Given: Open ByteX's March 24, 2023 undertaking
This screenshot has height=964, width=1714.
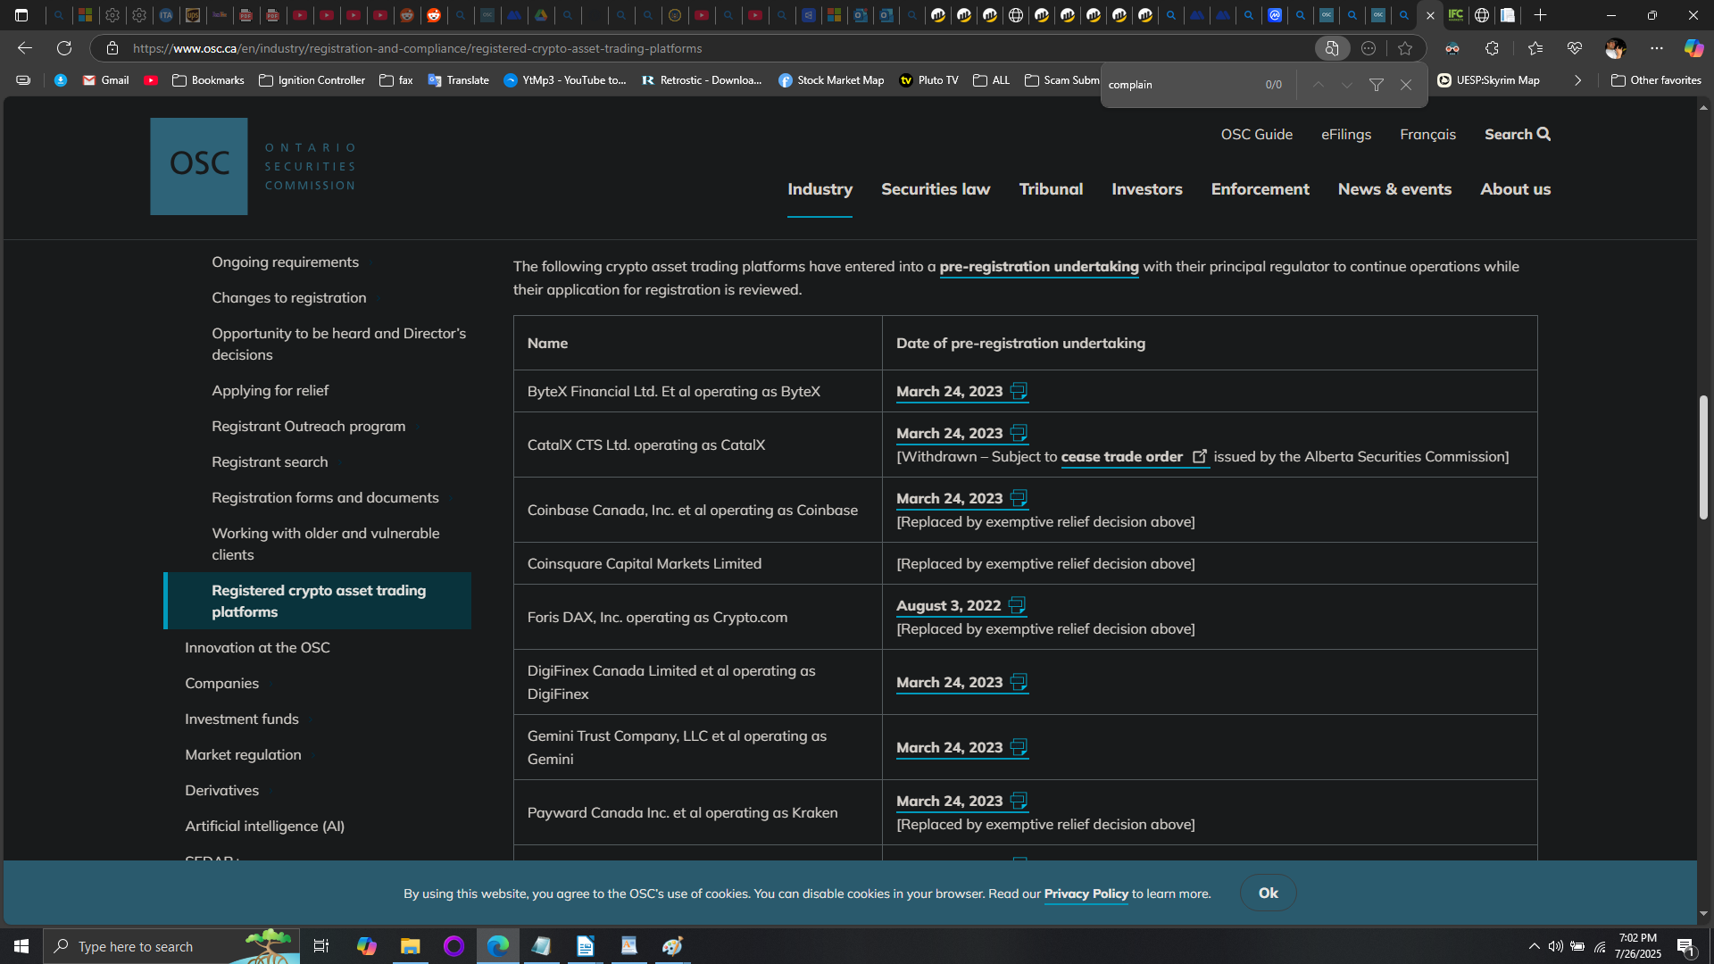Looking at the screenshot, I should (961, 392).
